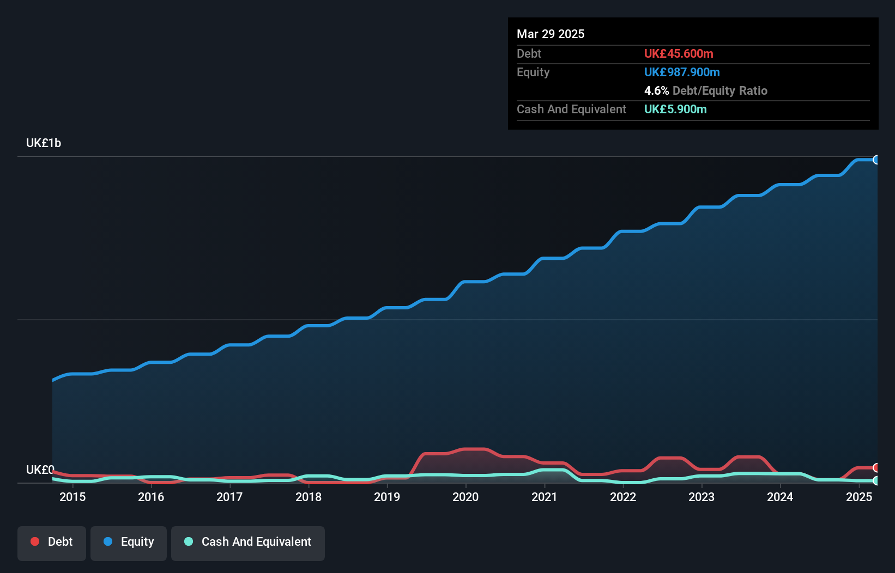Screen dimensions: 895x573
Task: Click the 2020 x-axis label
Action: (x=465, y=497)
